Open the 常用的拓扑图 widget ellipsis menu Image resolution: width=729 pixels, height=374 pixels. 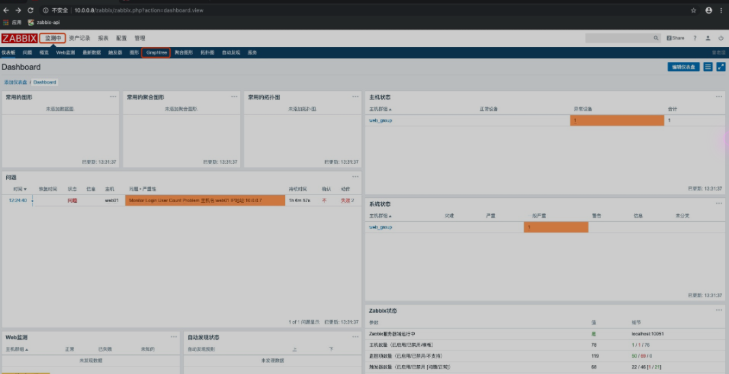coord(355,97)
